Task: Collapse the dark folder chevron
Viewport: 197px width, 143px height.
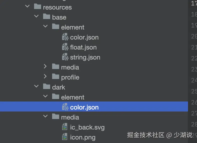Action: coord(36,86)
